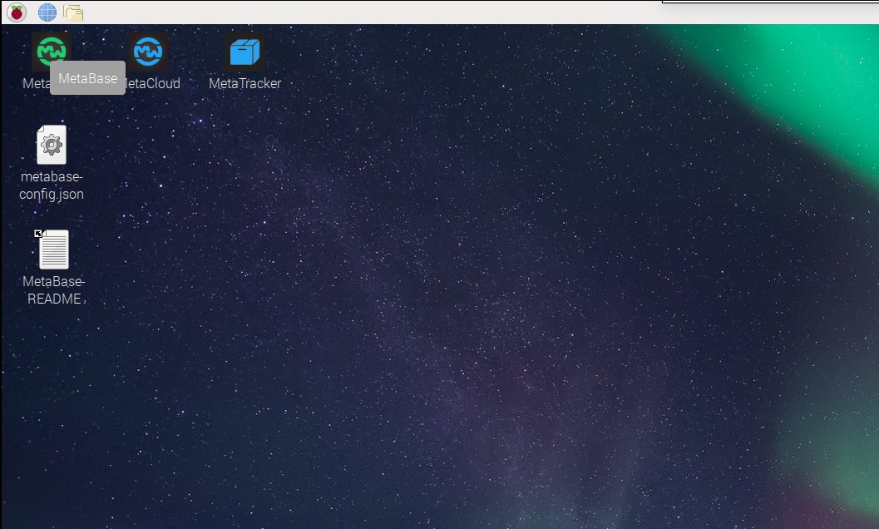Select the metabase-config.json gear file icon
Screen dimensions: 879x529
point(51,146)
